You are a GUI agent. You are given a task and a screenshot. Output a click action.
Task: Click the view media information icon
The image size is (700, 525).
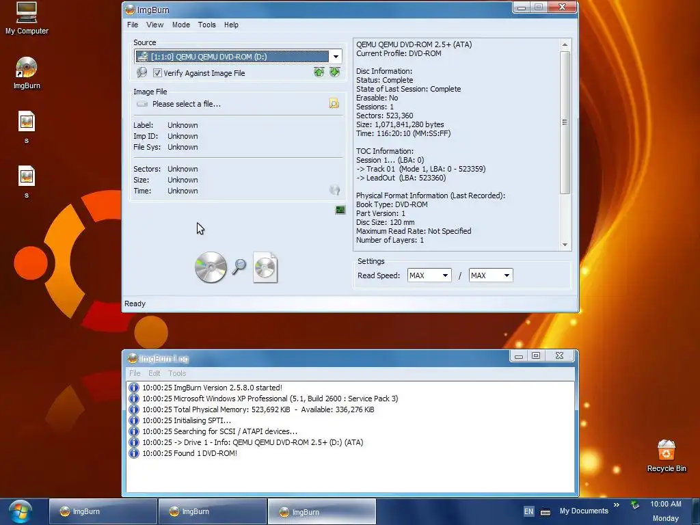[142, 72]
